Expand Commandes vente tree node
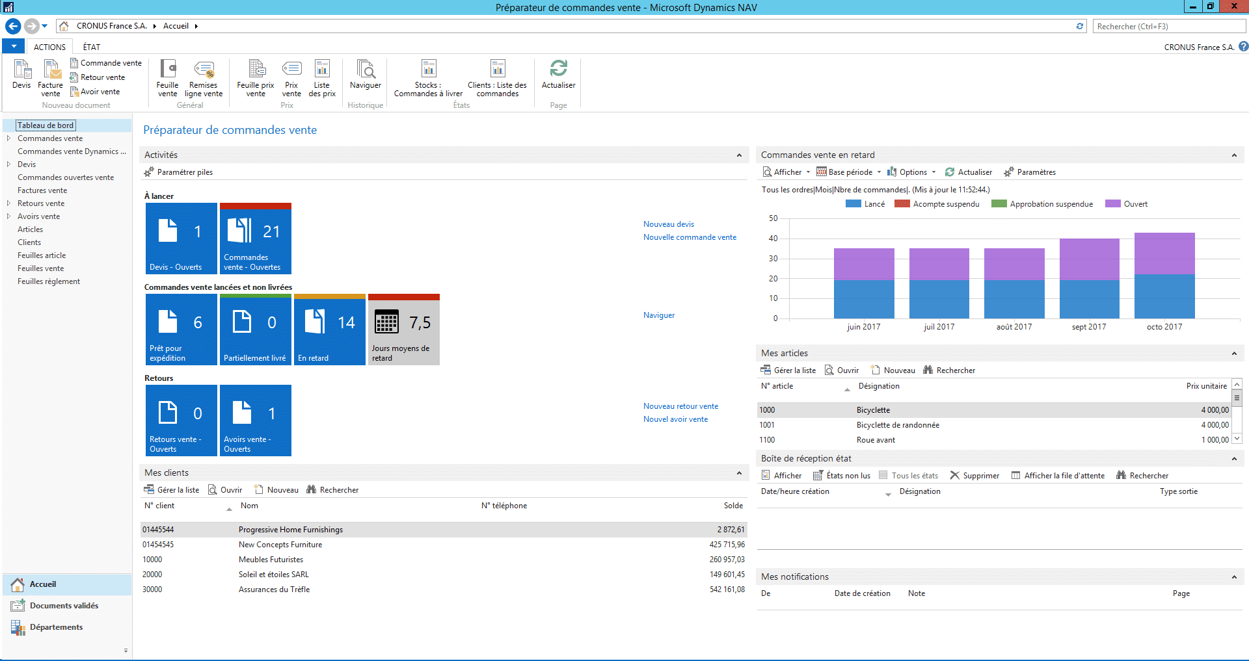 pos(8,138)
